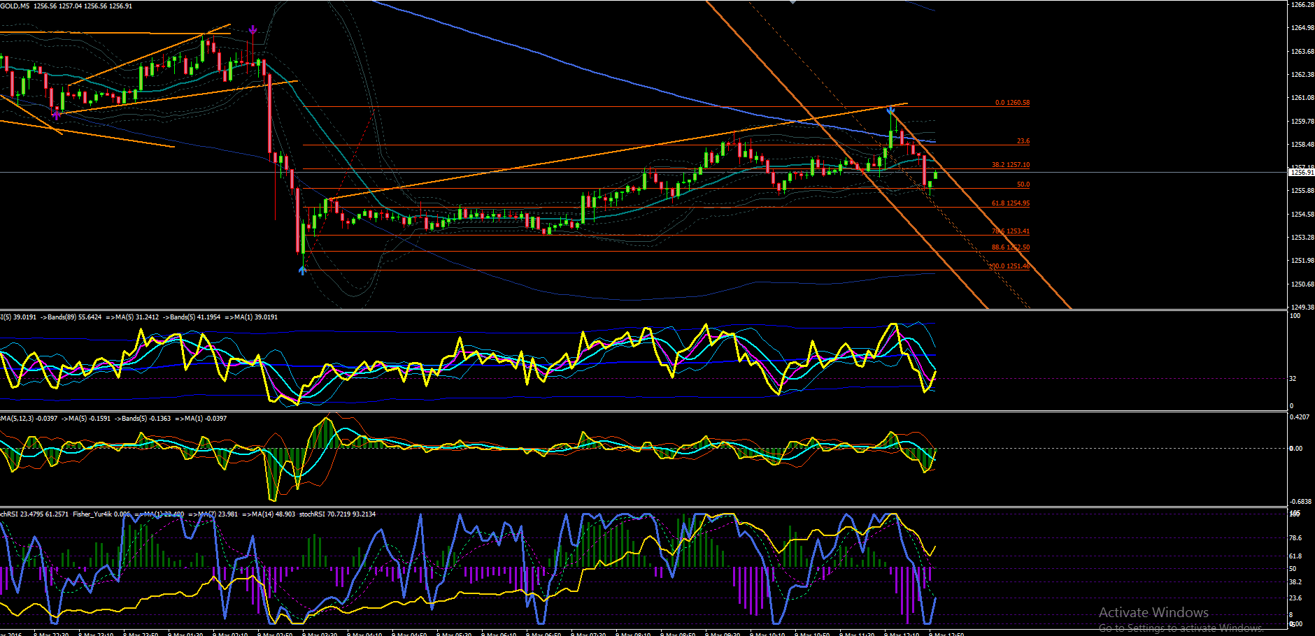Viewport: 1315px width, 636px height.
Task: Click Fibonacci label 100.0 1251.46
Action: [1009, 266]
